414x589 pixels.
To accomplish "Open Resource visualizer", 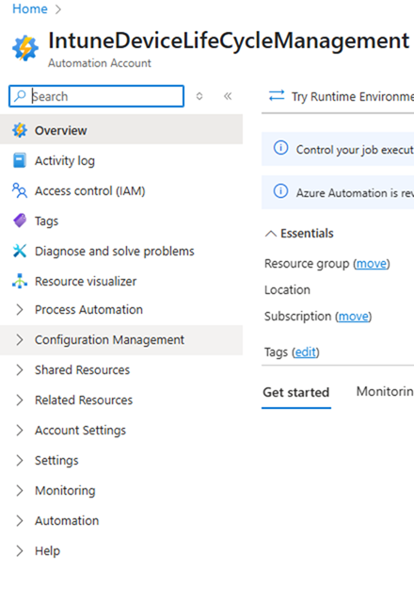I will click(x=121, y=281).
